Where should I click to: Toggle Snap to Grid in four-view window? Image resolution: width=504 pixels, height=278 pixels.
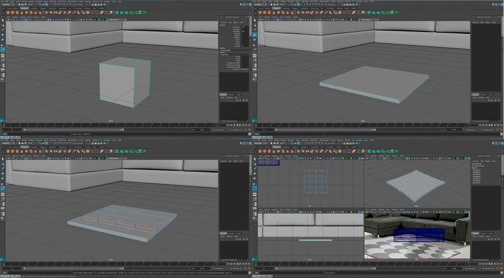tap(307, 143)
